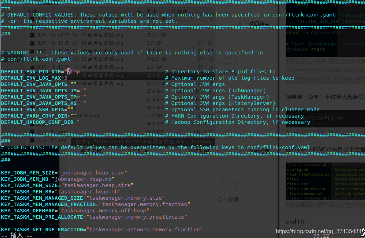The width and height of the screenshot is (365, 238).
Task: Sort file manager by 名称 column header
Action: pyautogui.click(x=32, y=12)
